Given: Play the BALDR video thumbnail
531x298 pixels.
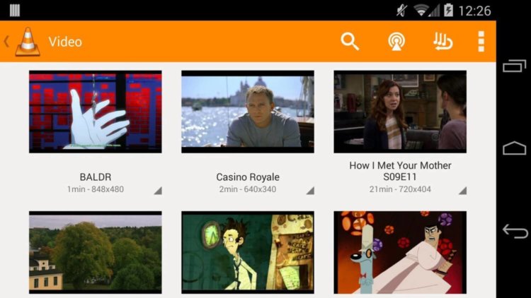Looking at the screenshot, I should (95, 111).
